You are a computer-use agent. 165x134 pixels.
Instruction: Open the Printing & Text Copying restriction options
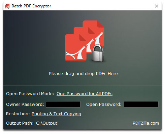click(56, 114)
